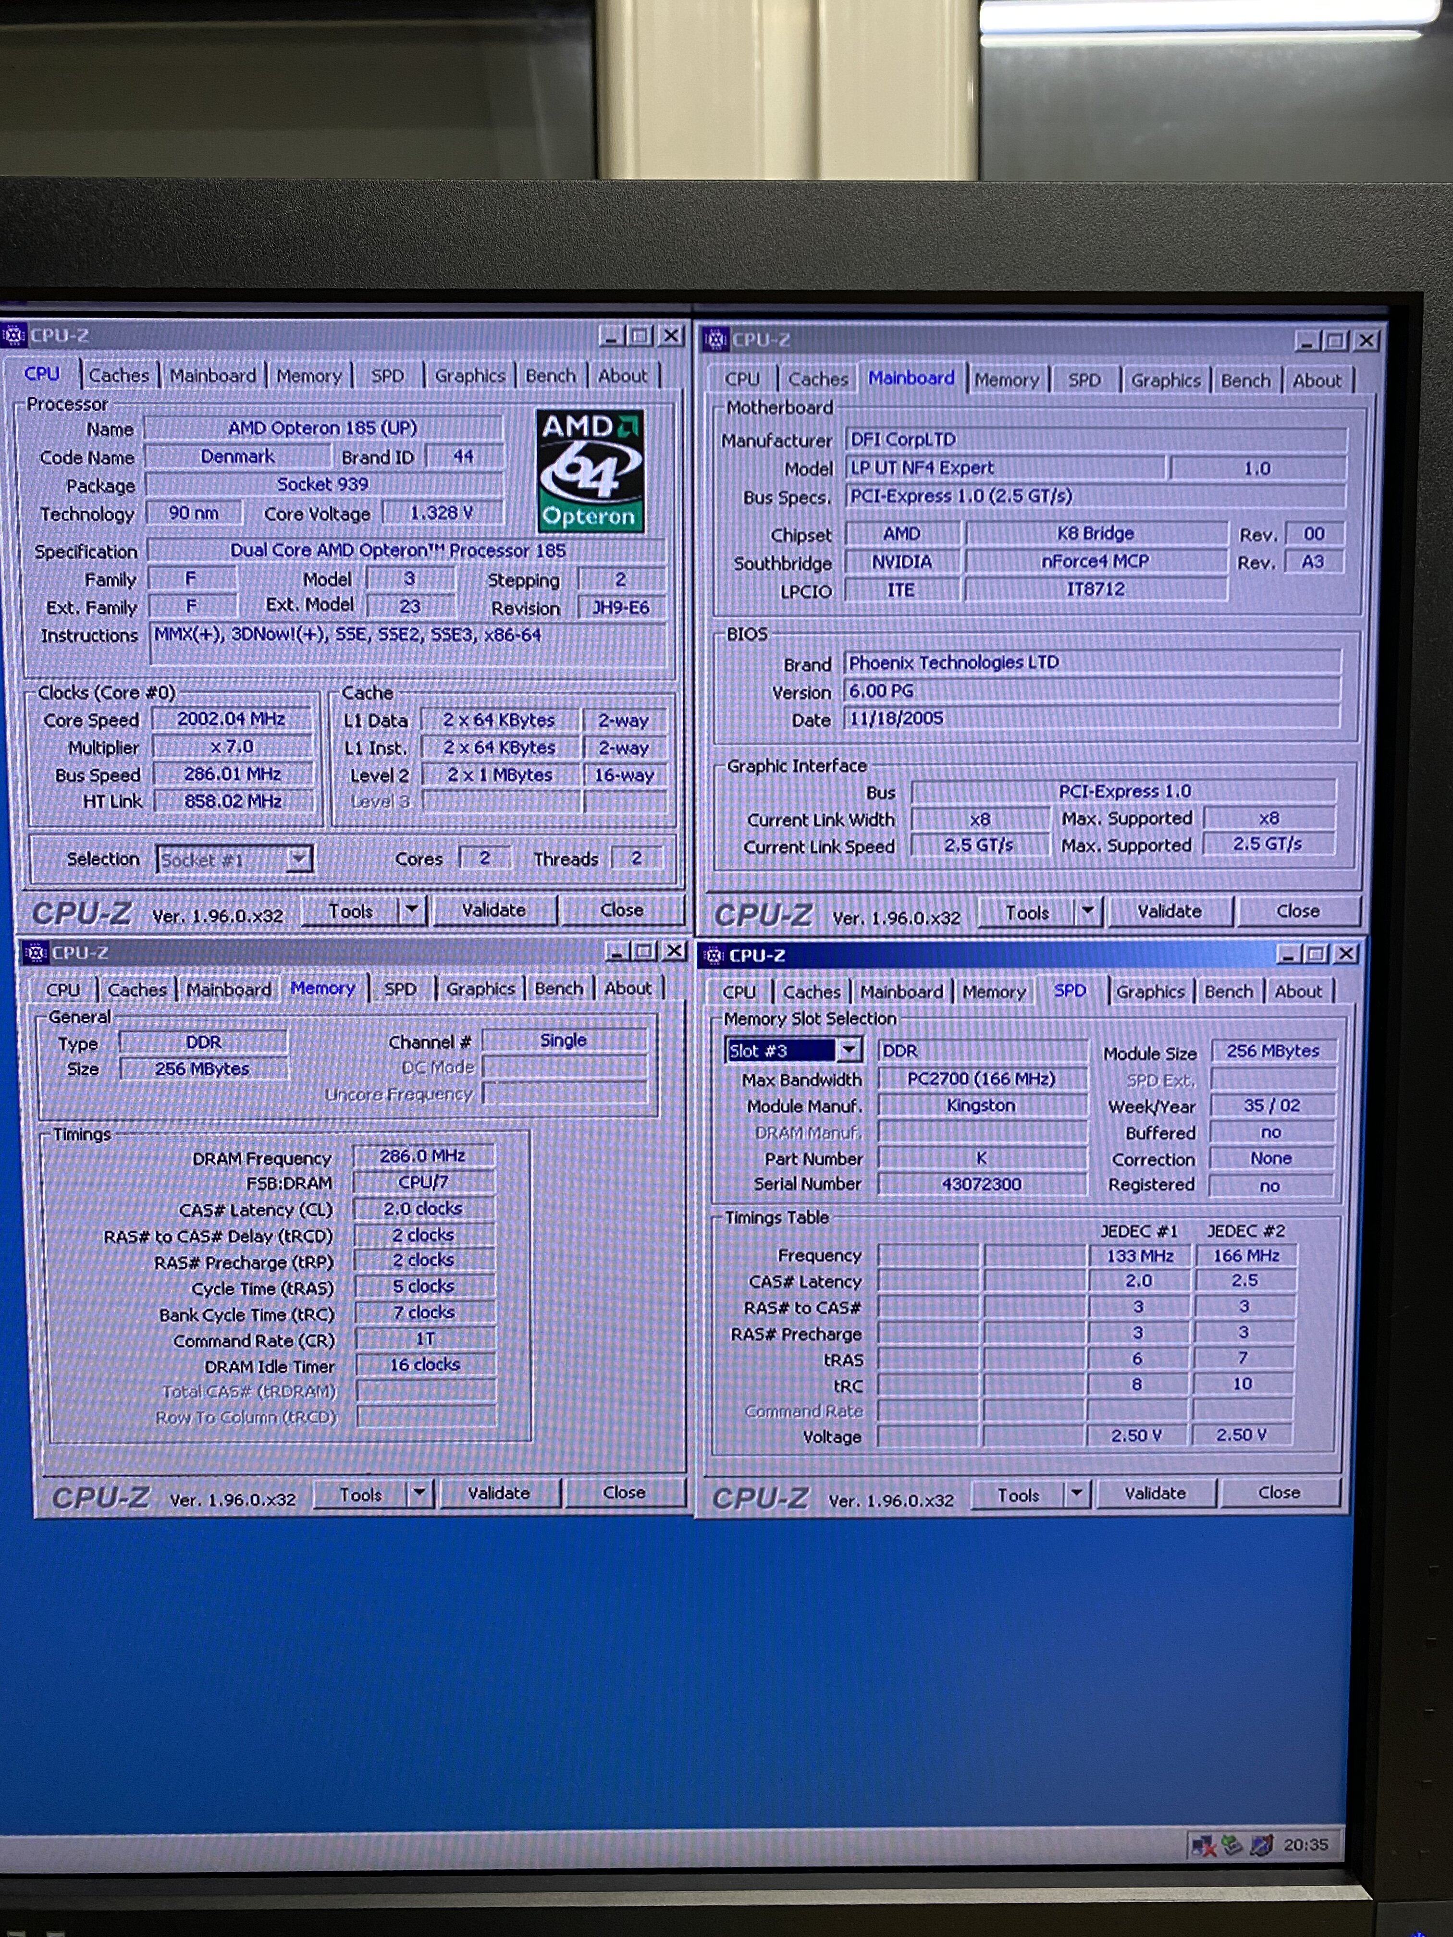Click the Tools button in the CPU window
The width and height of the screenshot is (1453, 1937).
[x=350, y=911]
